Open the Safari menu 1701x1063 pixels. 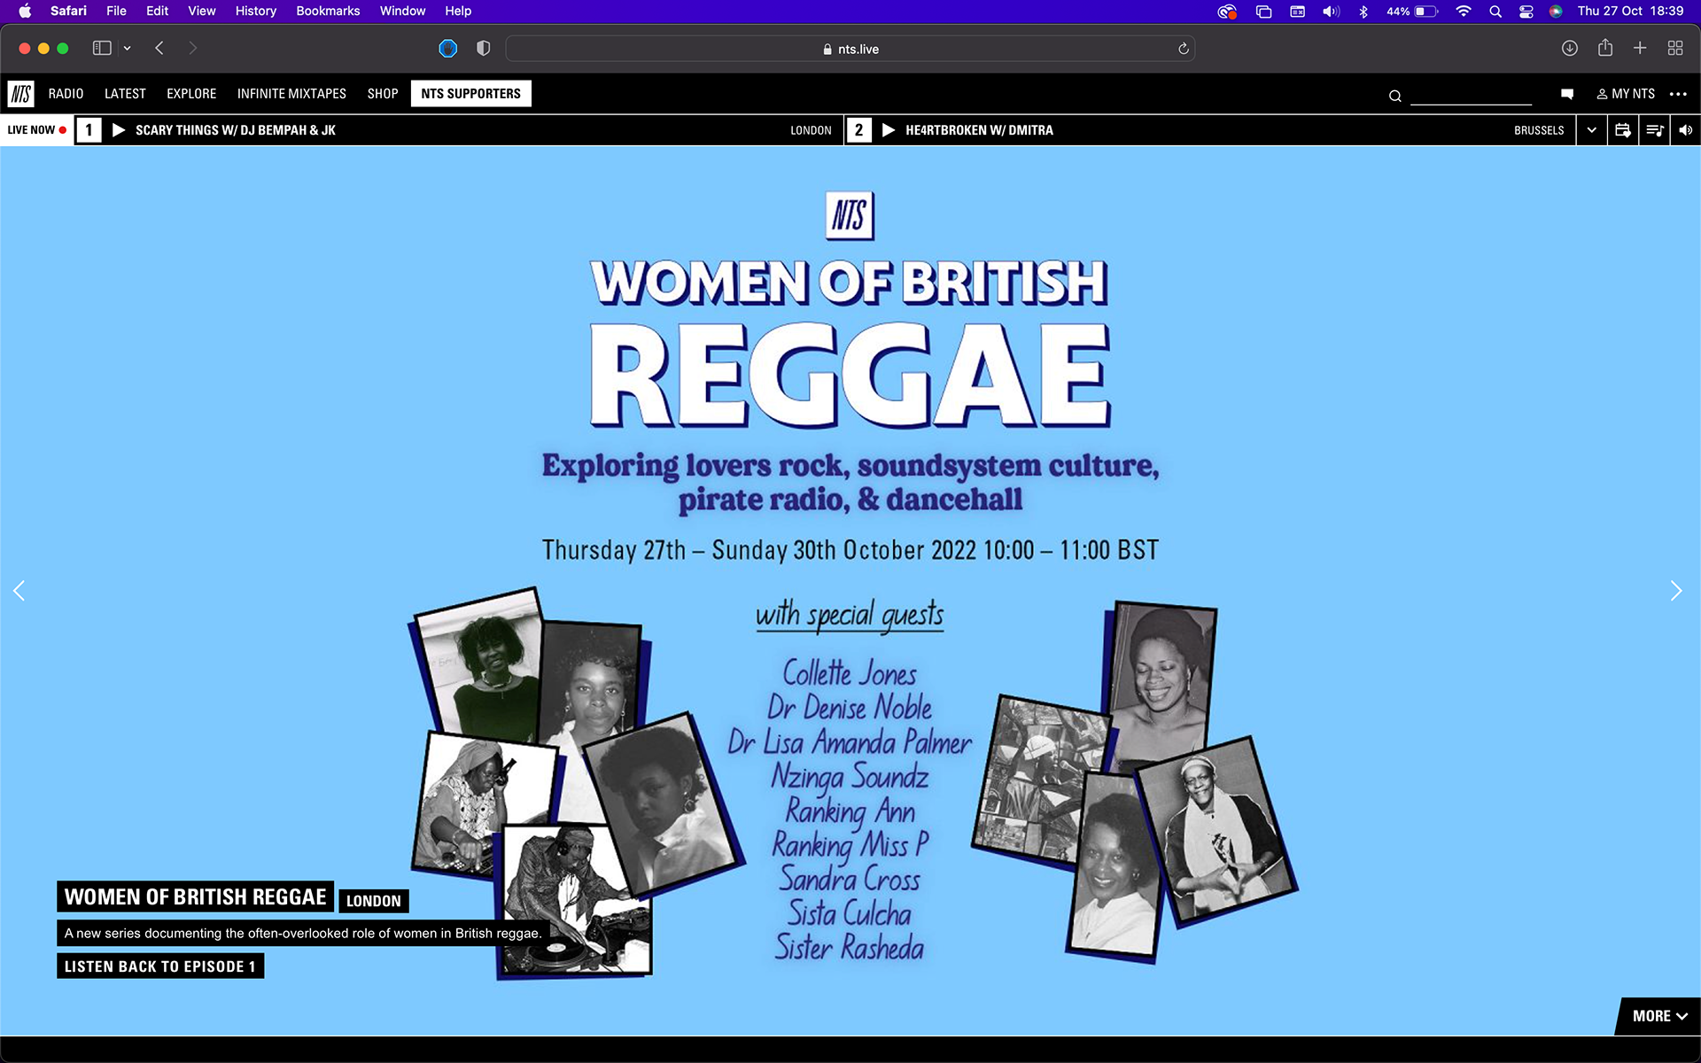[x=68, y=12]
